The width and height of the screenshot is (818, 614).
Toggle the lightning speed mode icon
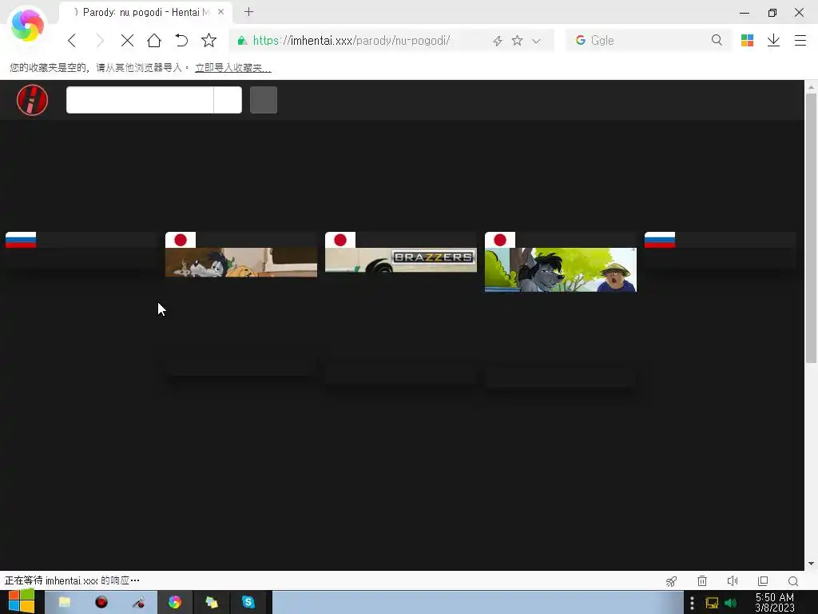coord(498,41)
